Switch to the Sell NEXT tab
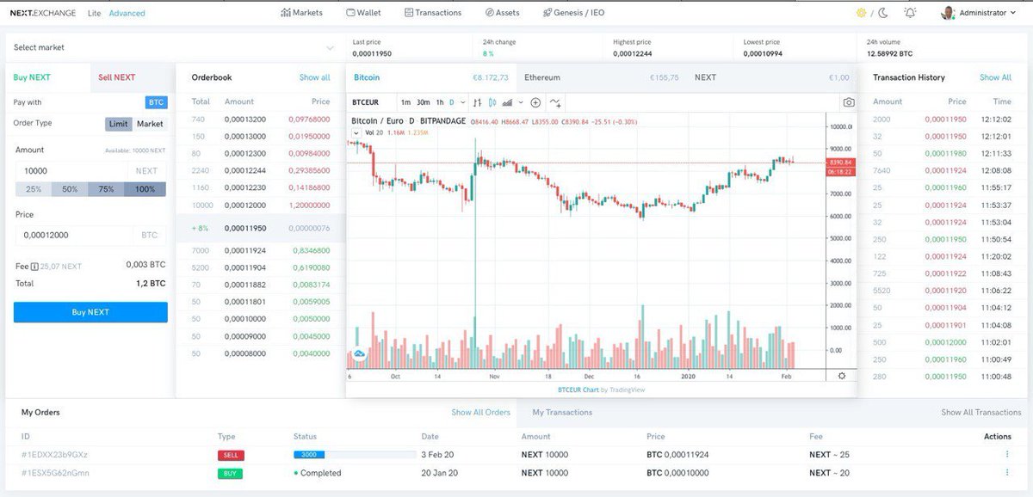Image resolution: width=1033 pixels, height=497 pixels. click(x=132, y=77)
